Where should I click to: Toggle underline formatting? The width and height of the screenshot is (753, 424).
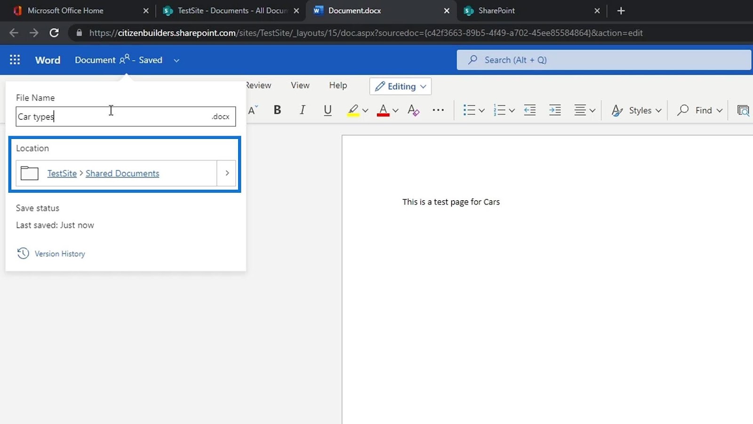(x=328, y=110)
